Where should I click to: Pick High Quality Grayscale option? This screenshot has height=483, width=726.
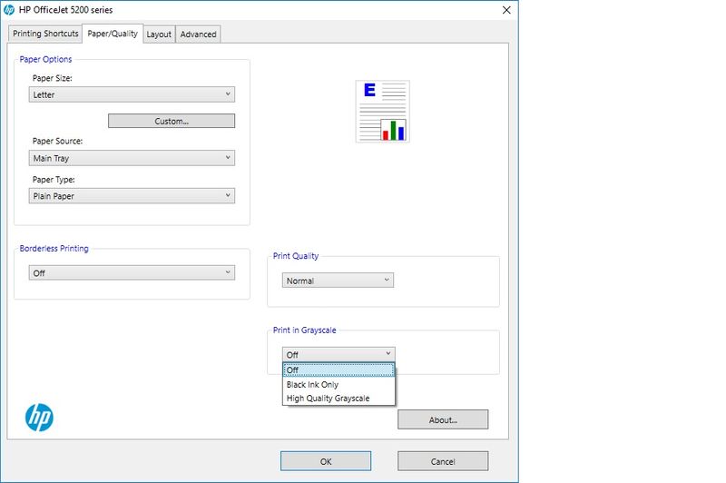328,399
